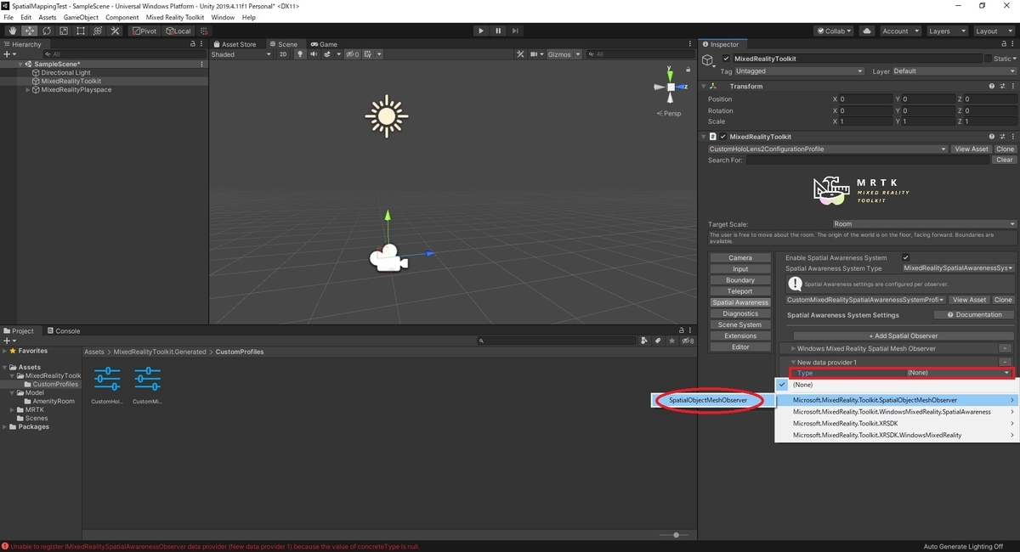Screen dimensions: 1020x552
Task: Open MixedRealityToolkit component context menu
Action: [1011, 136]
